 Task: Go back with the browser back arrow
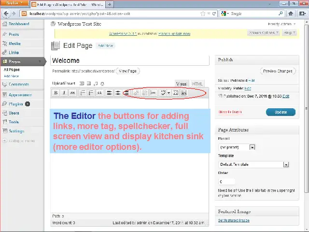(6, 14)
